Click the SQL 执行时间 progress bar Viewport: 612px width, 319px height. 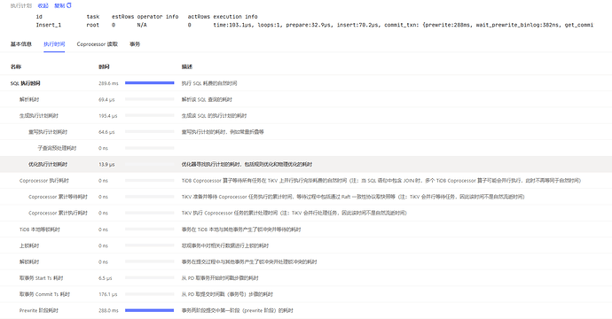point(150,83)
